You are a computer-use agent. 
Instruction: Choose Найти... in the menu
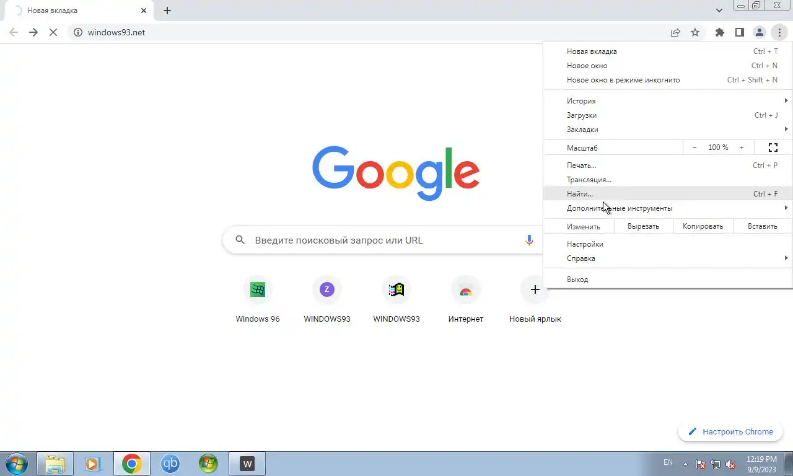click(x=668, y=194)
